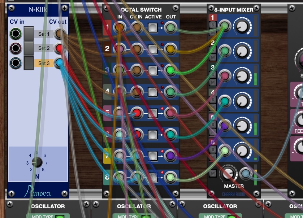Click the N selector knob on N-Klik

pyautogui.click(x=36, y=162)
